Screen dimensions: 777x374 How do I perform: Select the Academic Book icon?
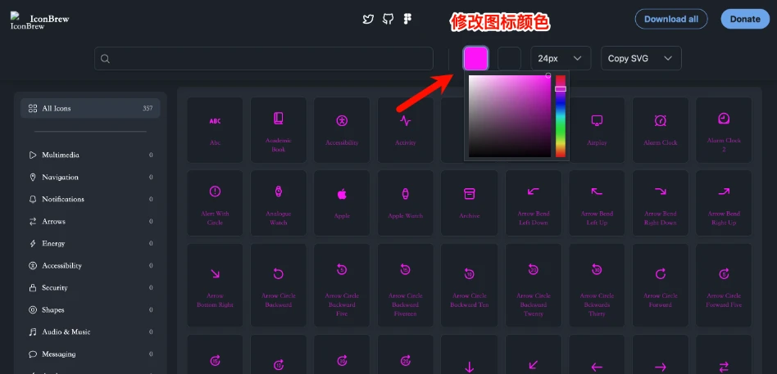click(279, 129)
